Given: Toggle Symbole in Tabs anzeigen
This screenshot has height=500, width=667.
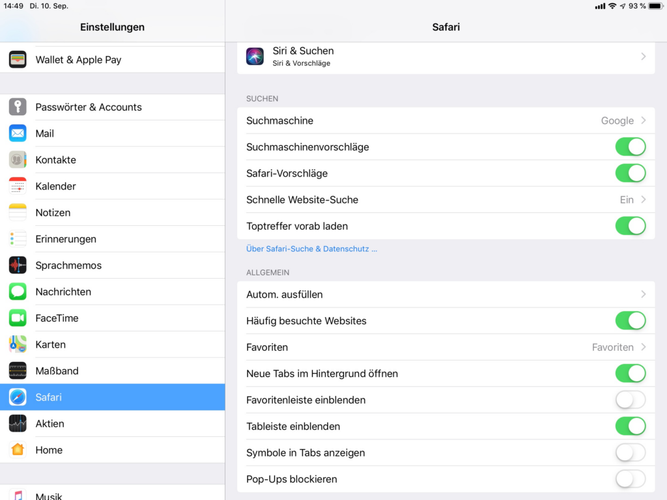Looking at the screenshot, I should (630, 452).
